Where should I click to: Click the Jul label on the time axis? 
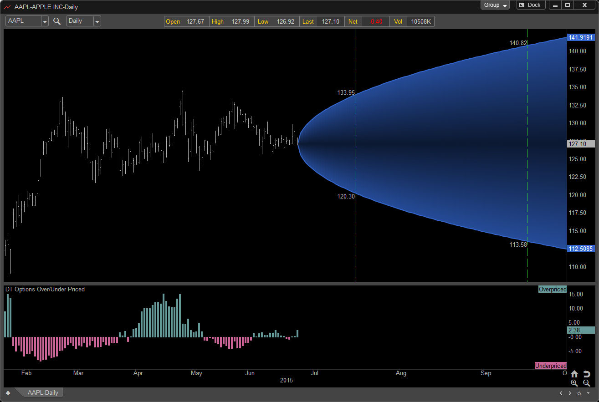click(314, 373)
